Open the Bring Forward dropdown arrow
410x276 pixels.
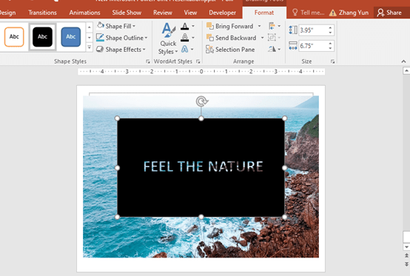259,26
